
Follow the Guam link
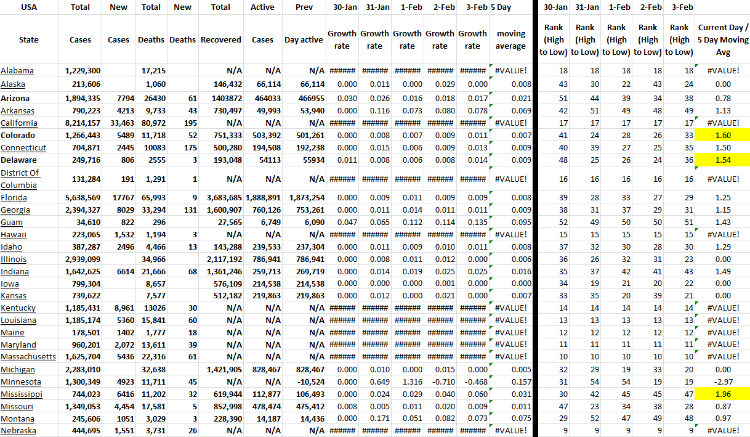point(12,223)
